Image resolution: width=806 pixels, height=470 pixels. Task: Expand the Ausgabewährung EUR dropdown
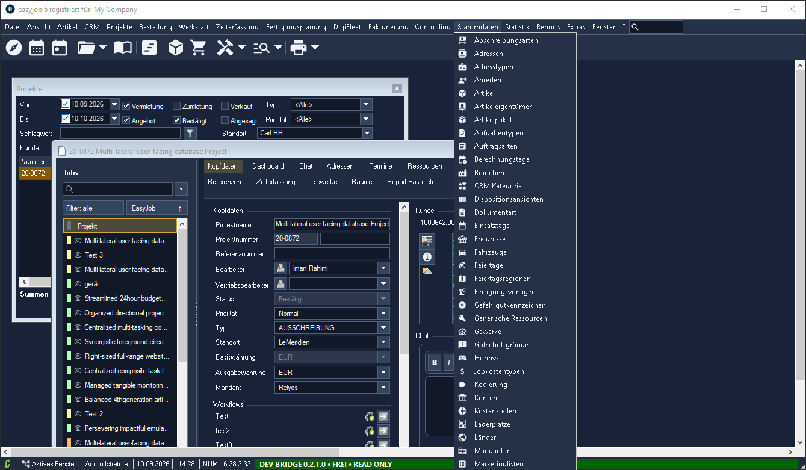383,373
